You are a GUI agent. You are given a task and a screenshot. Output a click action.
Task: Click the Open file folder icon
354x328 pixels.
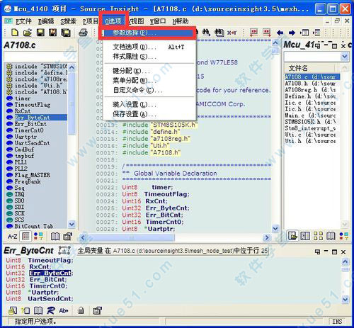(28, 33)
